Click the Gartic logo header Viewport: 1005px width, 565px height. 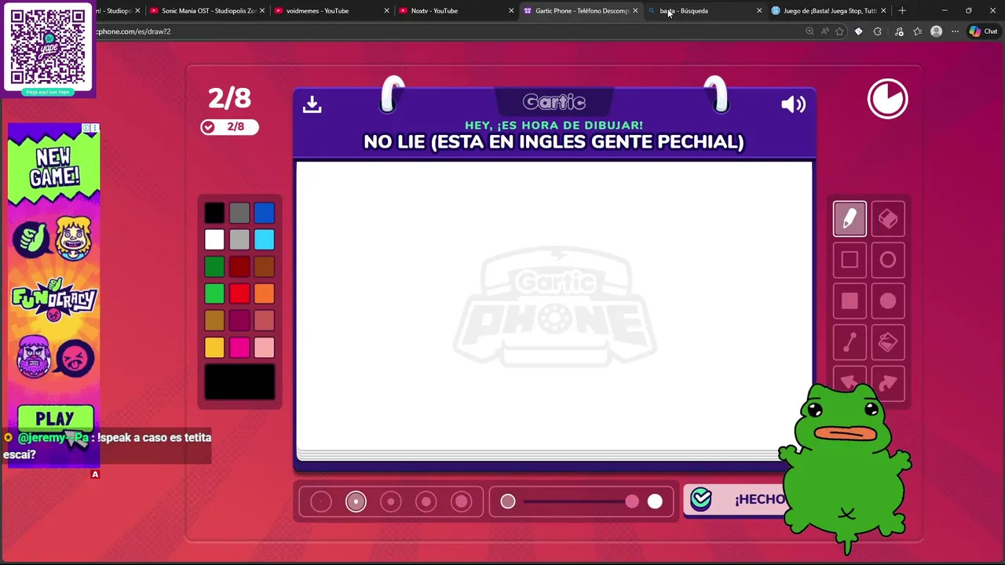[x=554, y=102]
